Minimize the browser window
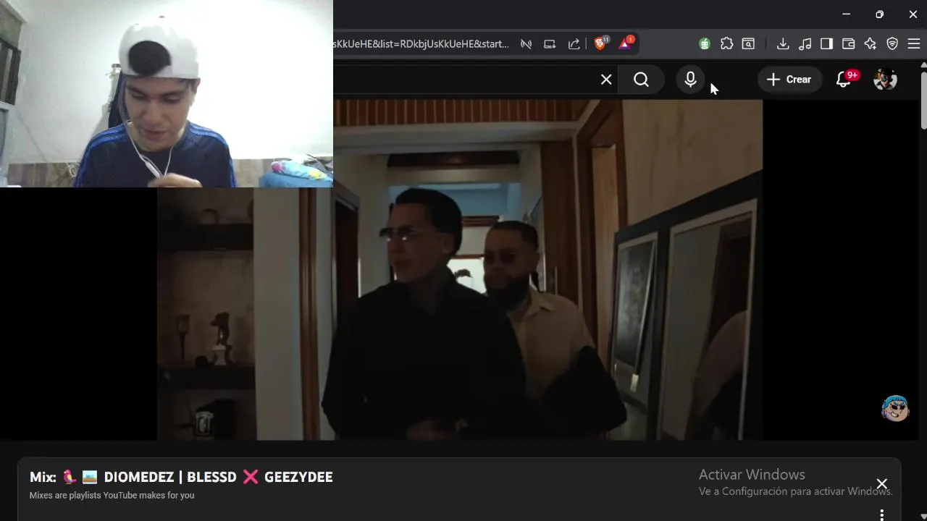Image resolution: width=927 pixels, height=521 pixels. pos(846,14)
